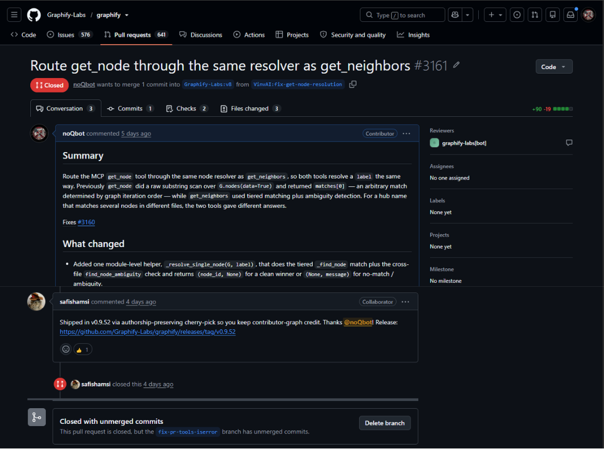This screenshot has width=604, height=449.
Task: Open options menu on noQbot's comment
Action: [407, 134]
